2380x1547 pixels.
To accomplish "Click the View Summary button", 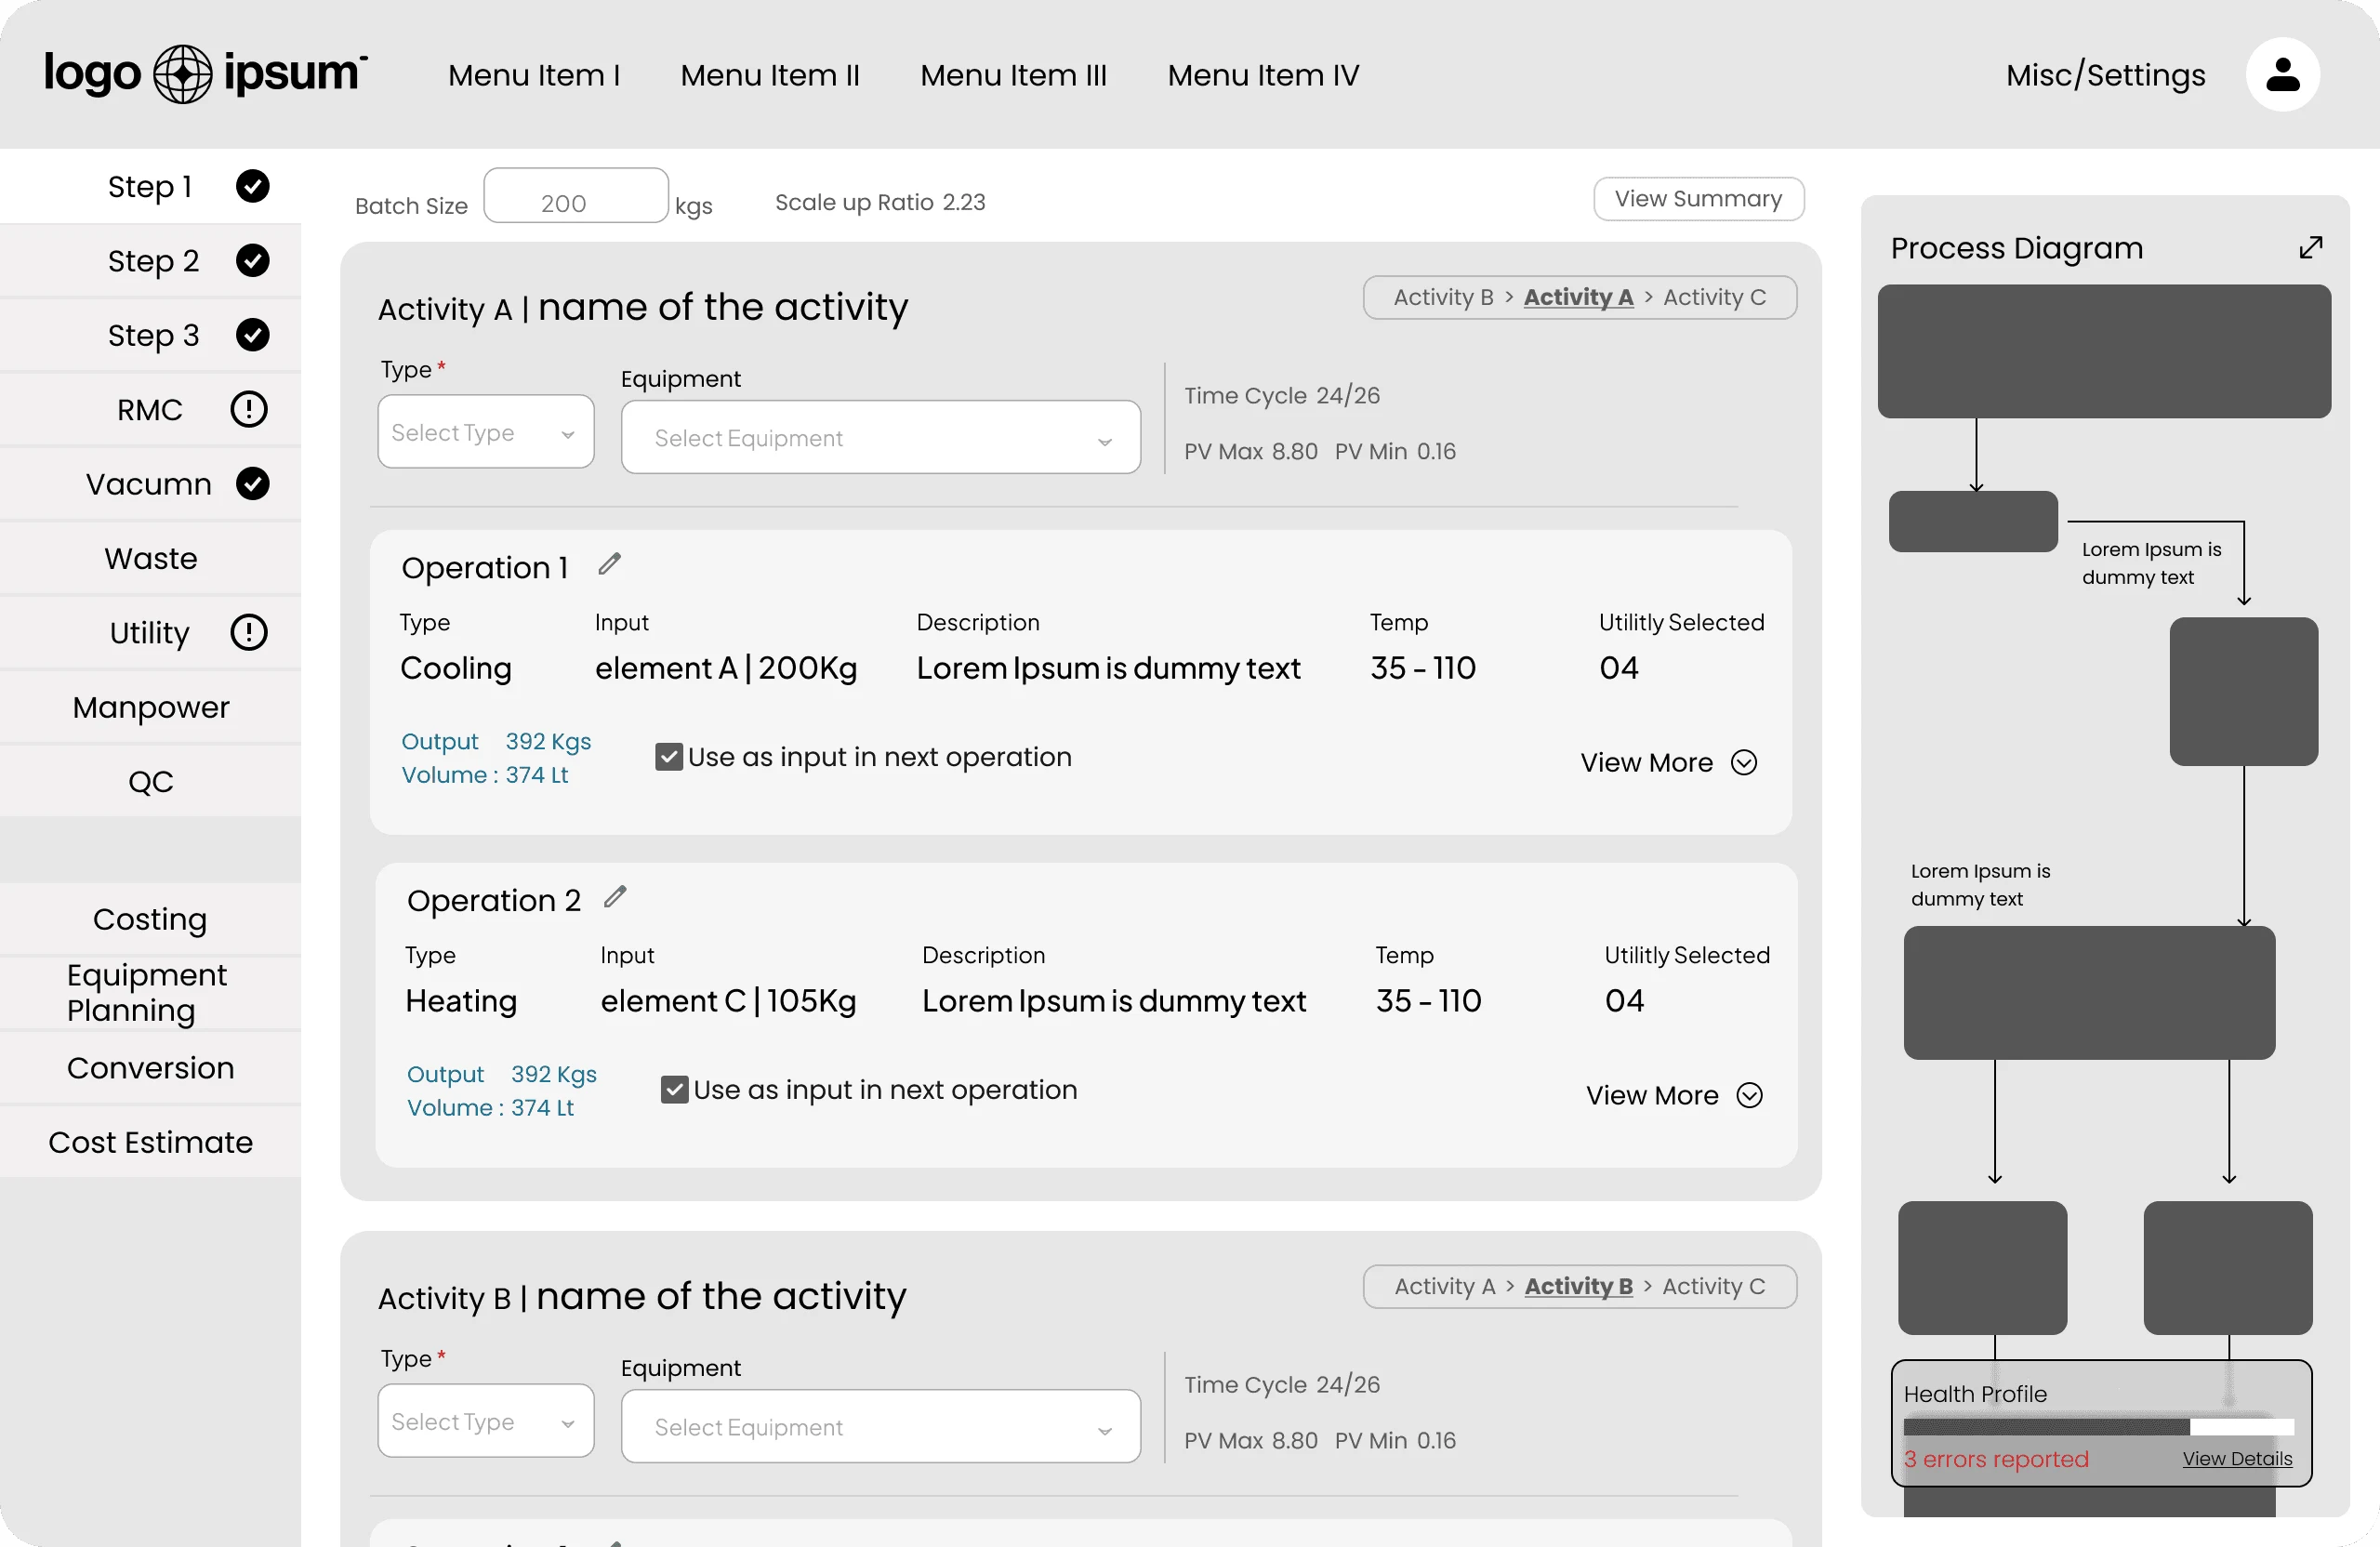I will tap(1698, 199).
